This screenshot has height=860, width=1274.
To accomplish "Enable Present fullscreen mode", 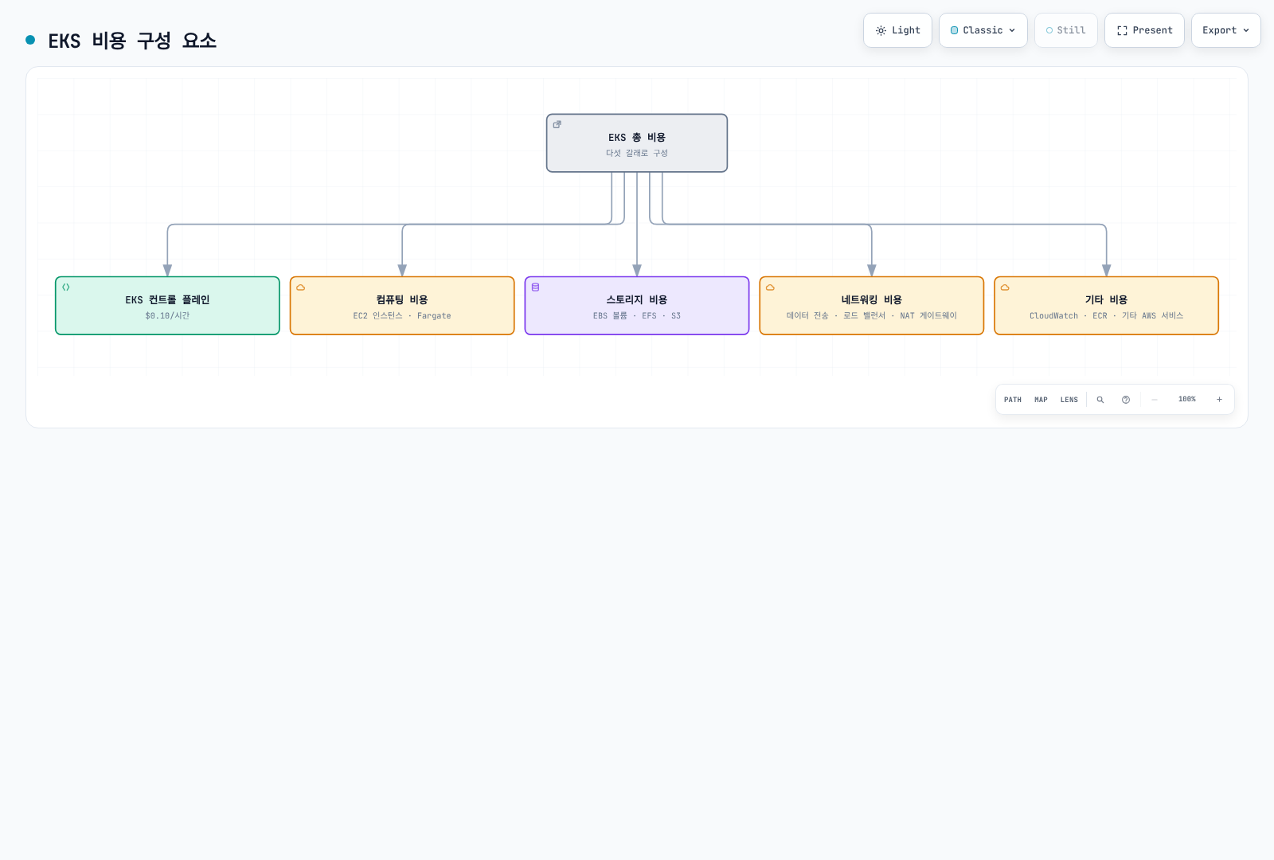I will [x=1144, y=30].
